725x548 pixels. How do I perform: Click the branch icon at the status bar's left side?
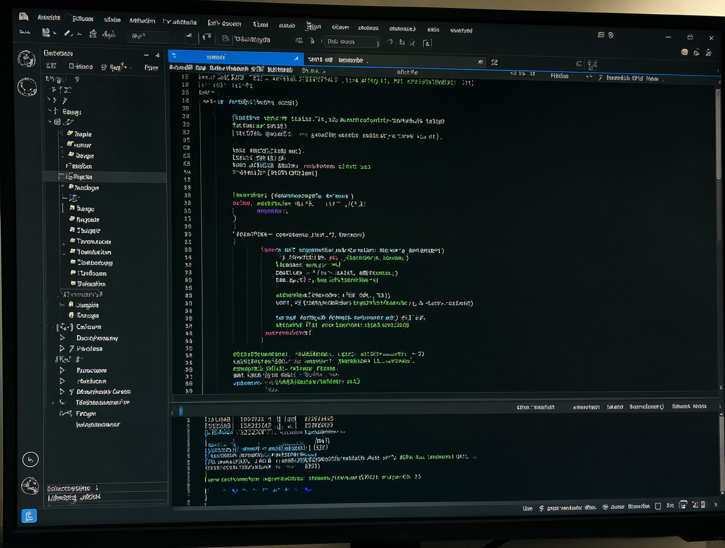pyautogui.click(x=541, y=508)
